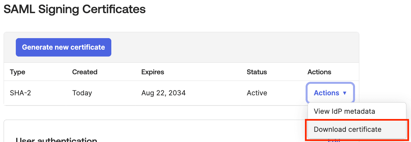Click the Today created-date cell
This screenshot has width=411, height=142.
coord(82,93)
